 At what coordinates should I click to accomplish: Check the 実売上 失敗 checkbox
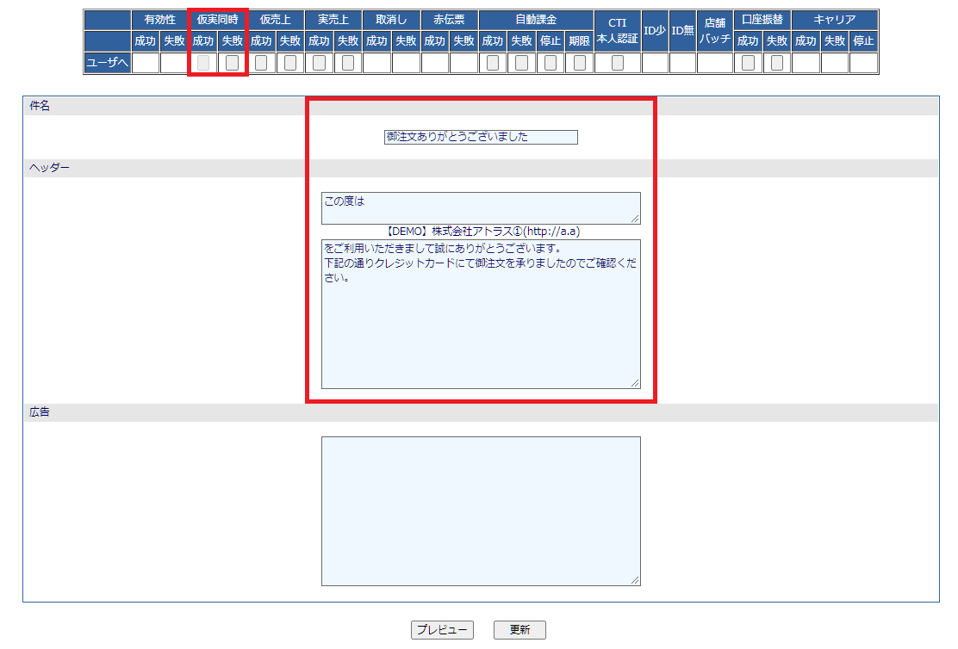348,63
